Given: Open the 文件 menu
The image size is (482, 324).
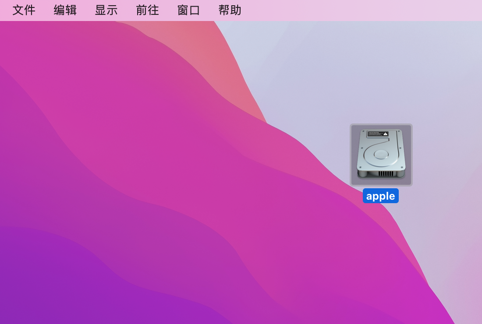Looking at the screenshot, I should point(24,10).
